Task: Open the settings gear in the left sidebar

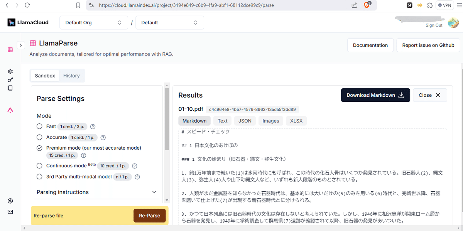Action: [10, 71]
